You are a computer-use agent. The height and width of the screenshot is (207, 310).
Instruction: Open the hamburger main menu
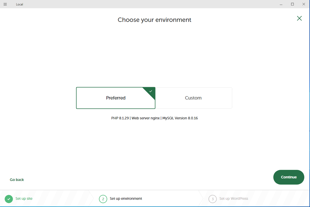pos(5,4)
